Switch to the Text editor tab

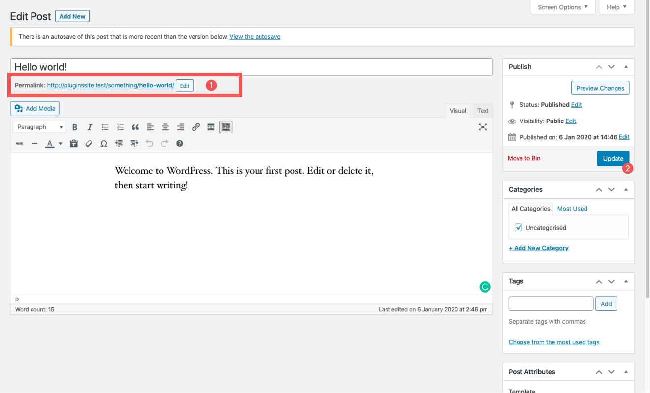tap(483, 111)
